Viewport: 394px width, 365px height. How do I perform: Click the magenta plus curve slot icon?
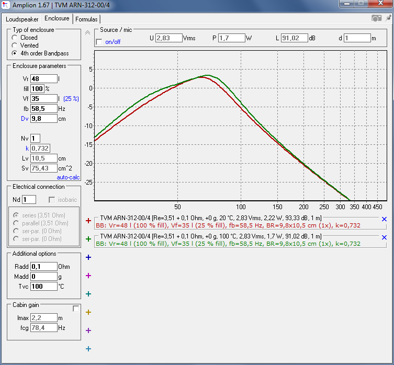pyautogui.click(x=88, y=276)
